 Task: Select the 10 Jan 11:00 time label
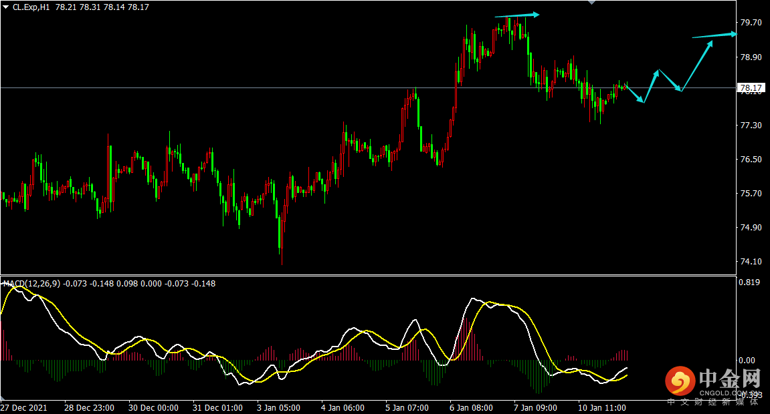pyautogui.click(x=601, y=407)
